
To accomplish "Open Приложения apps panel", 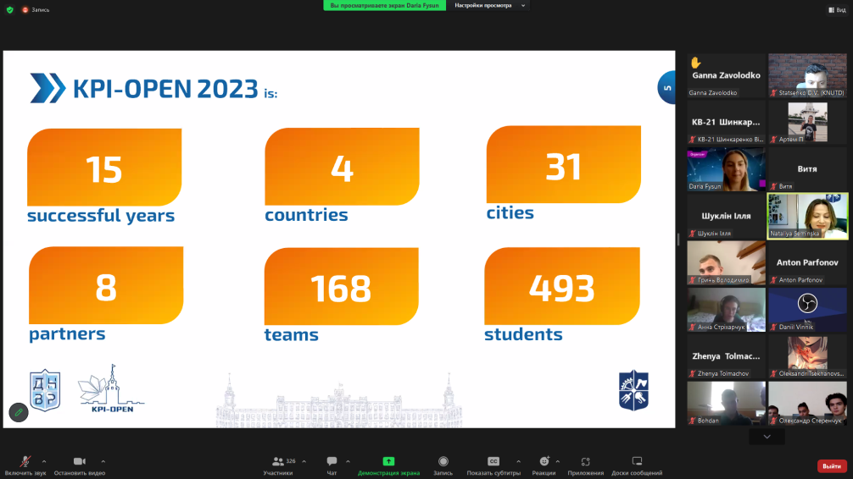I will coord(585,465).
